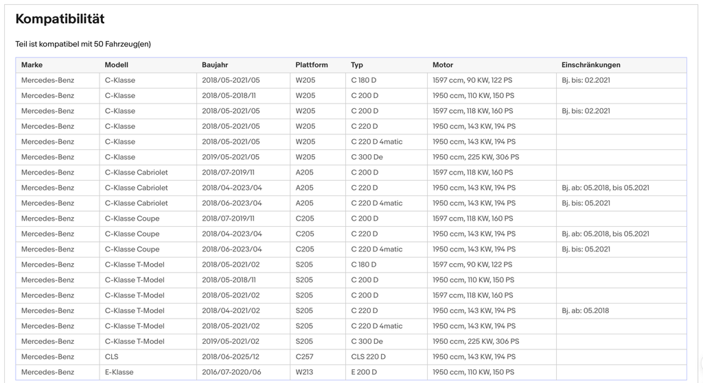
Task: Click year range 2019/05-2021/05
Action: click(231, 157)
